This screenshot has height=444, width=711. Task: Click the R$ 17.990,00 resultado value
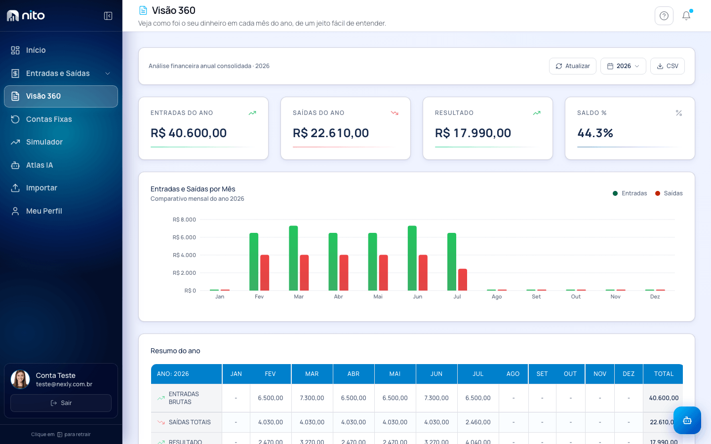[473, 133]
